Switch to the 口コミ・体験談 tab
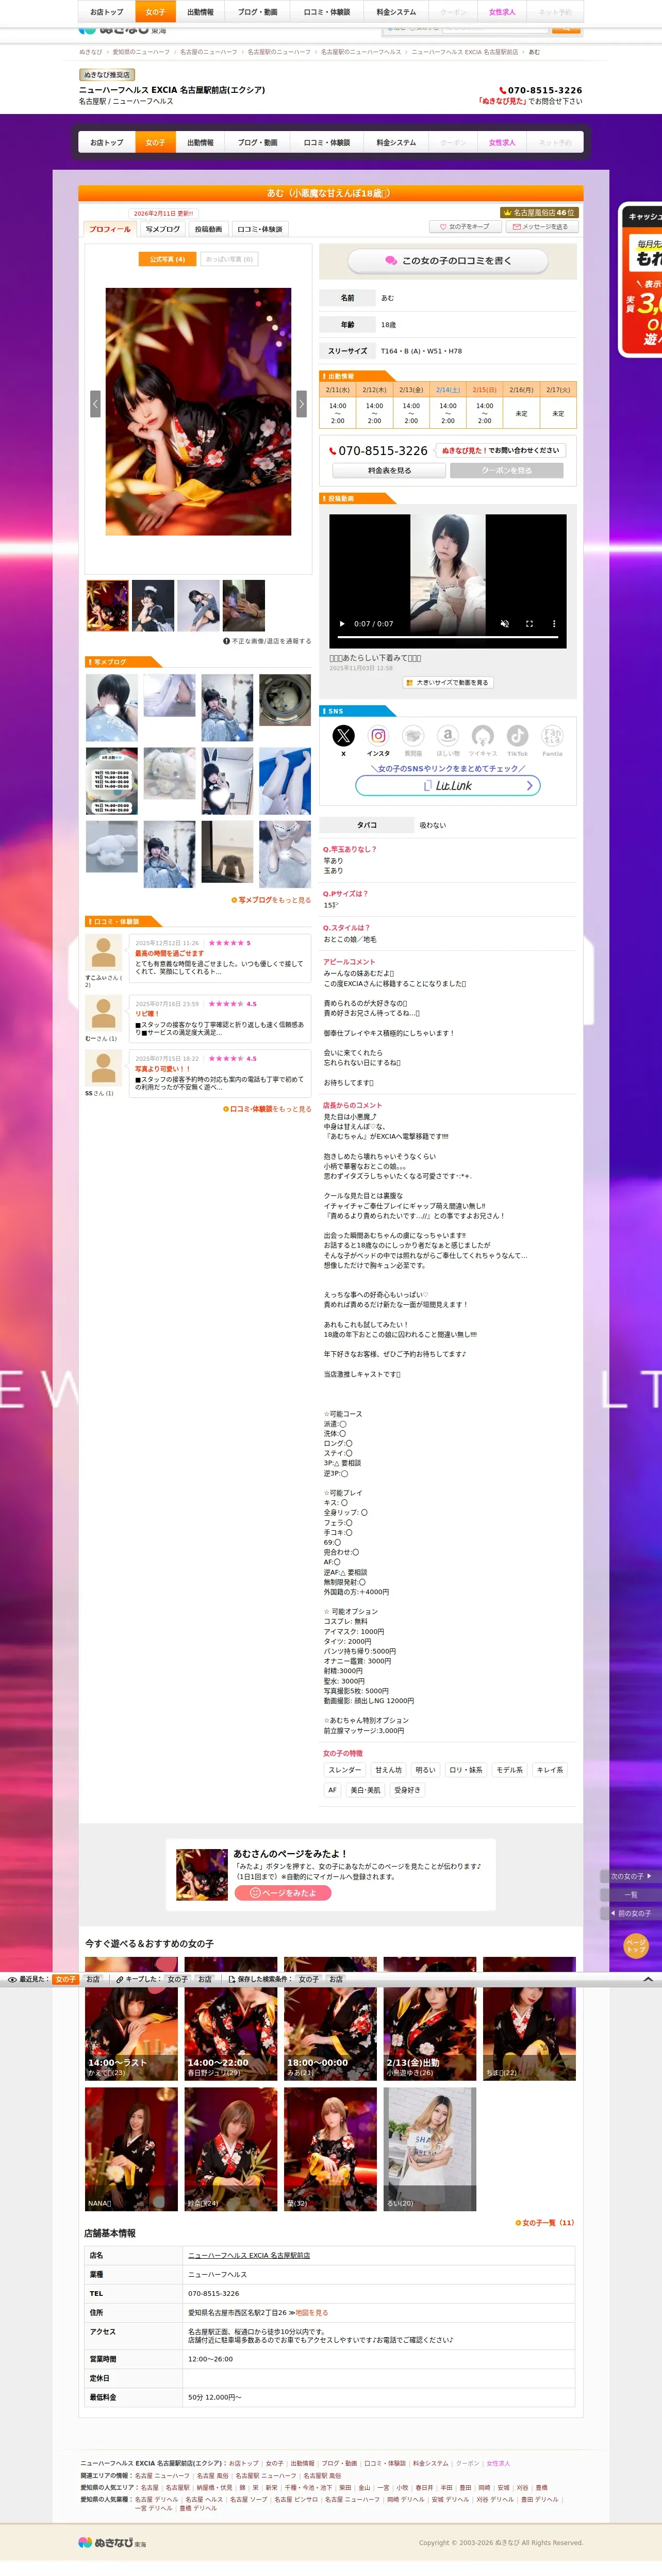The width and height of the screenshot is (662, 2576). (x=259, y=229)
